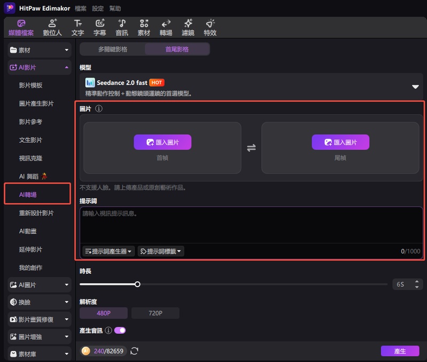This screenshot has width=427, height=362.
Task: Open the 媒體檔案 media tab
Action: 21,28
